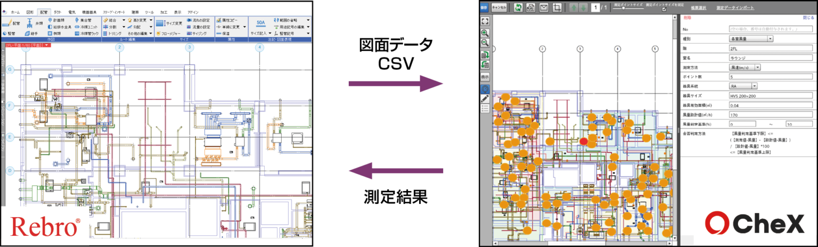Click the 50A size annotation icon
Screen dimensions: 818x247
pyautogui.click(x=260, y=23)
